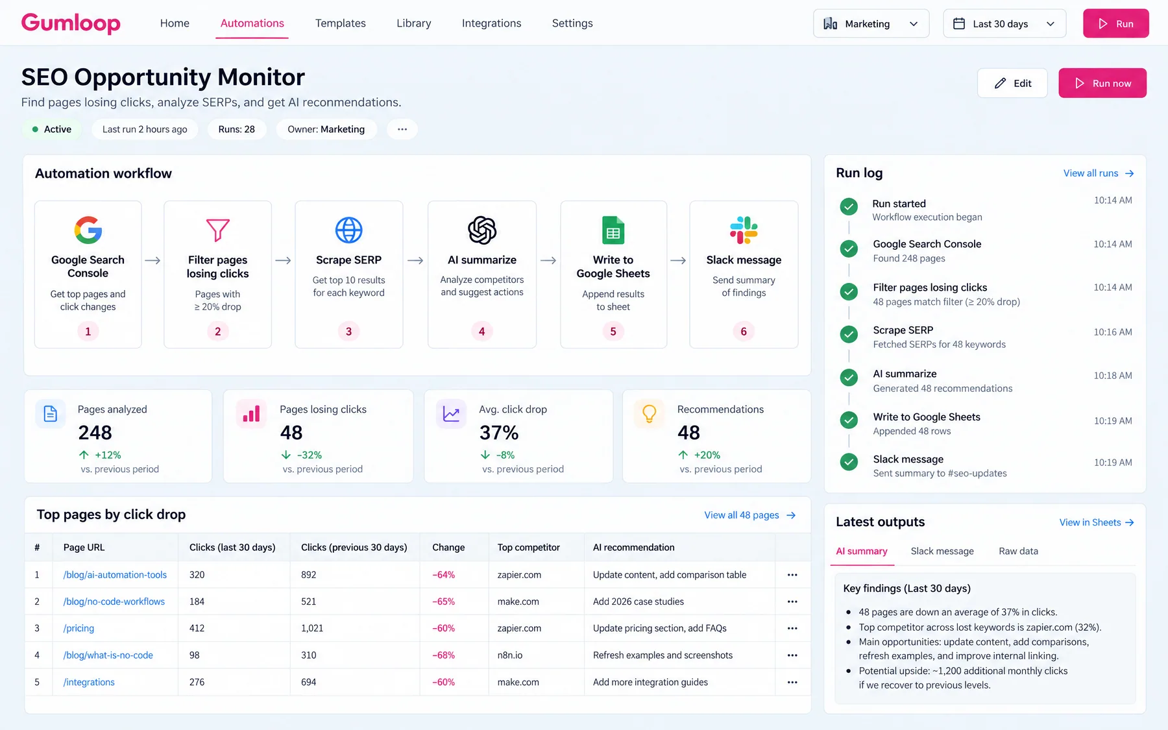This screenshot has width=1168, height=730.
Task: Click the Slack message step icon
Action: (x=744, y=230)
